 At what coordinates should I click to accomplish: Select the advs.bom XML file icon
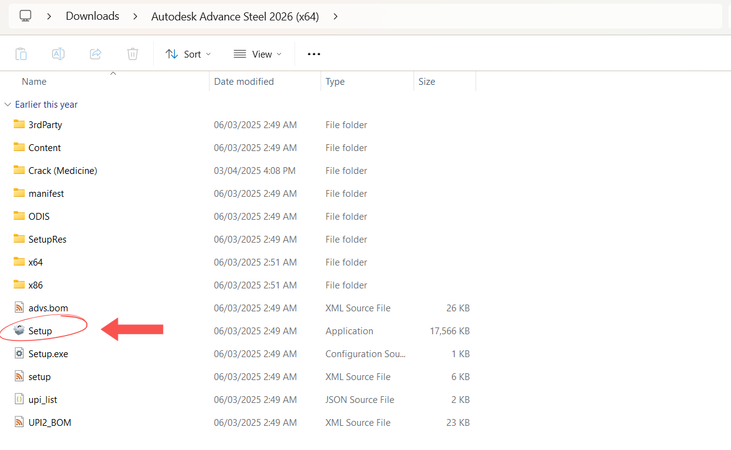coord(19,308)
